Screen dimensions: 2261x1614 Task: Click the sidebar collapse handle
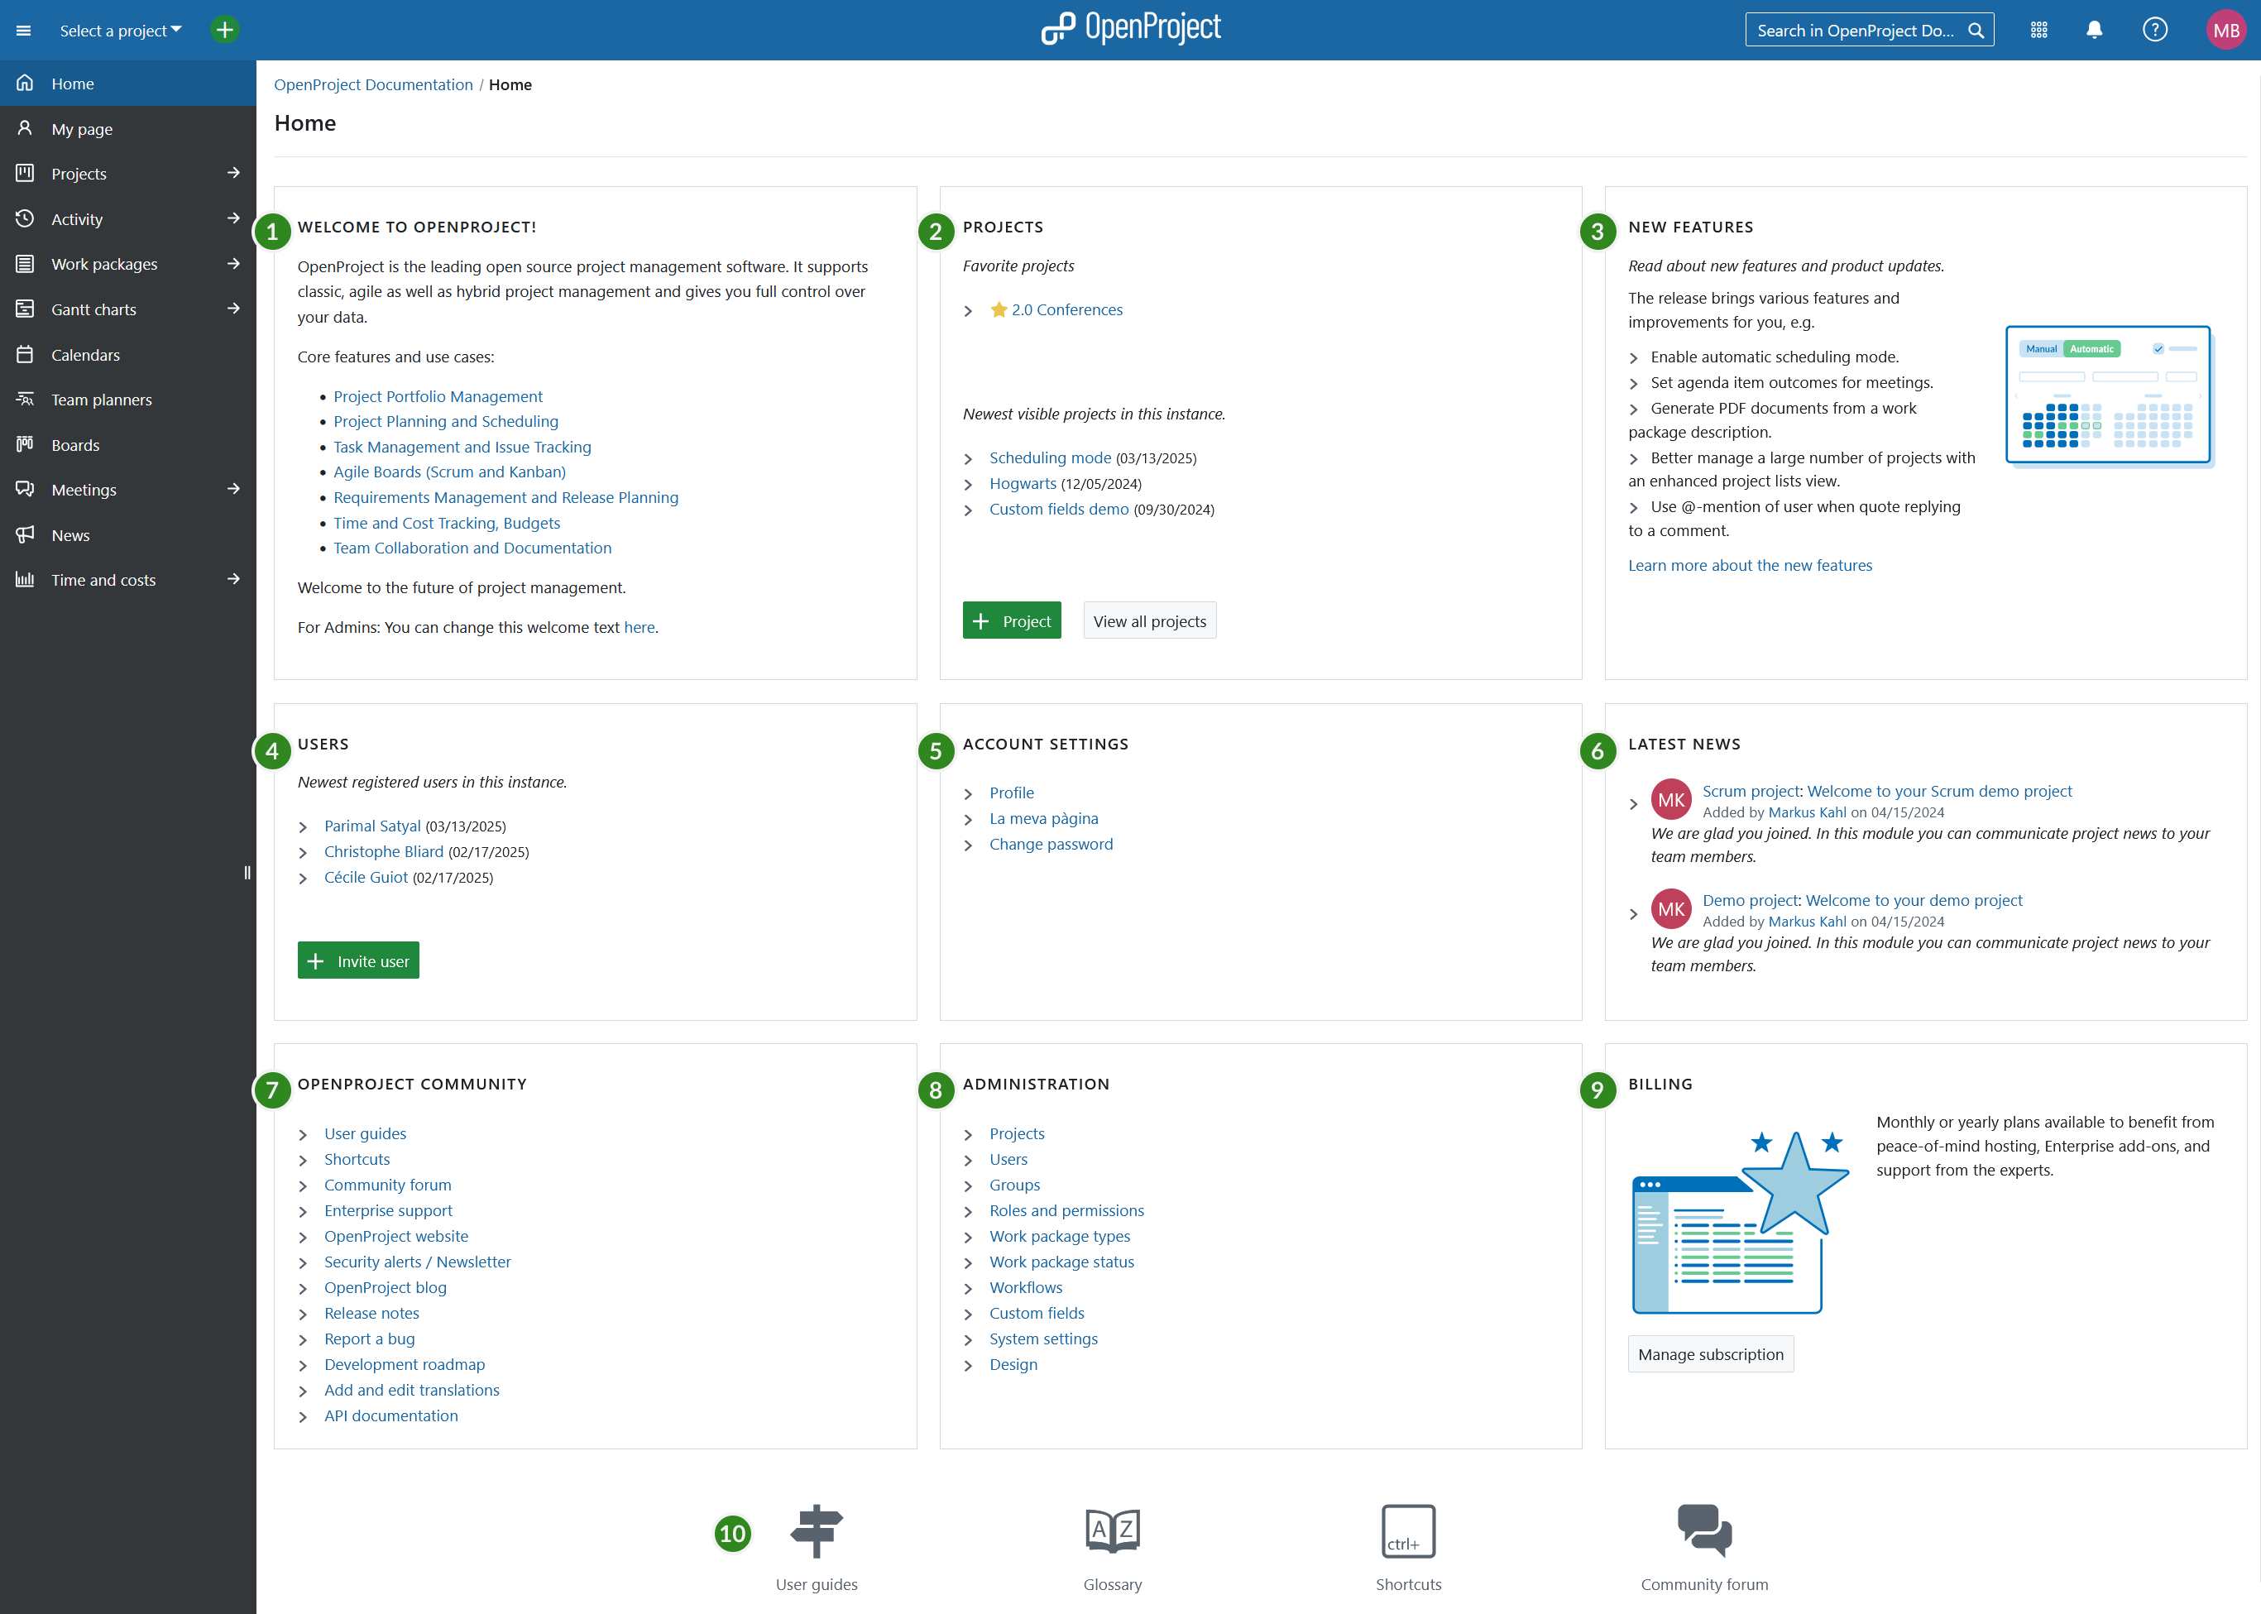pyautogui.click(x=247, y=873)
